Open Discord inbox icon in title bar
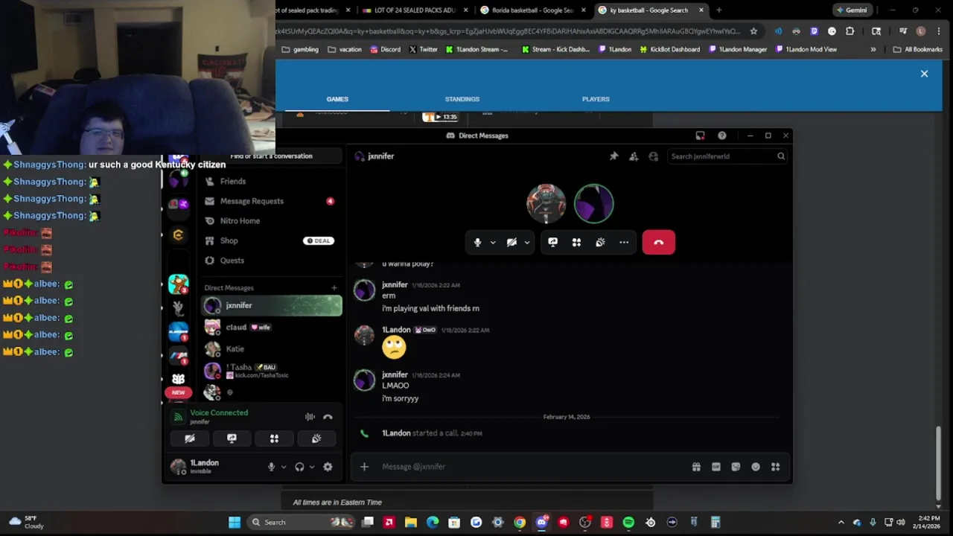This screenshot has height=536, width=953. (x=700, y=135)
